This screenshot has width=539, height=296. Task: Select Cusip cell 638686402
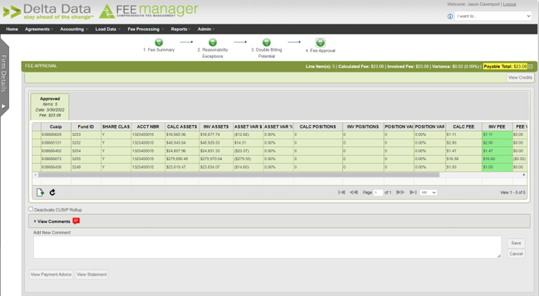pos(56,151)
